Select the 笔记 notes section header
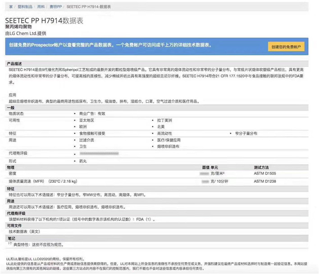 [11, 237]
